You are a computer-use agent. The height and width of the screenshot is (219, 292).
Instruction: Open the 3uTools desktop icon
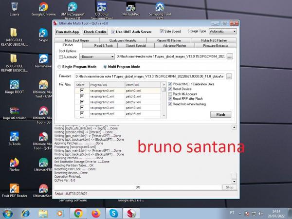pos(14,139)
